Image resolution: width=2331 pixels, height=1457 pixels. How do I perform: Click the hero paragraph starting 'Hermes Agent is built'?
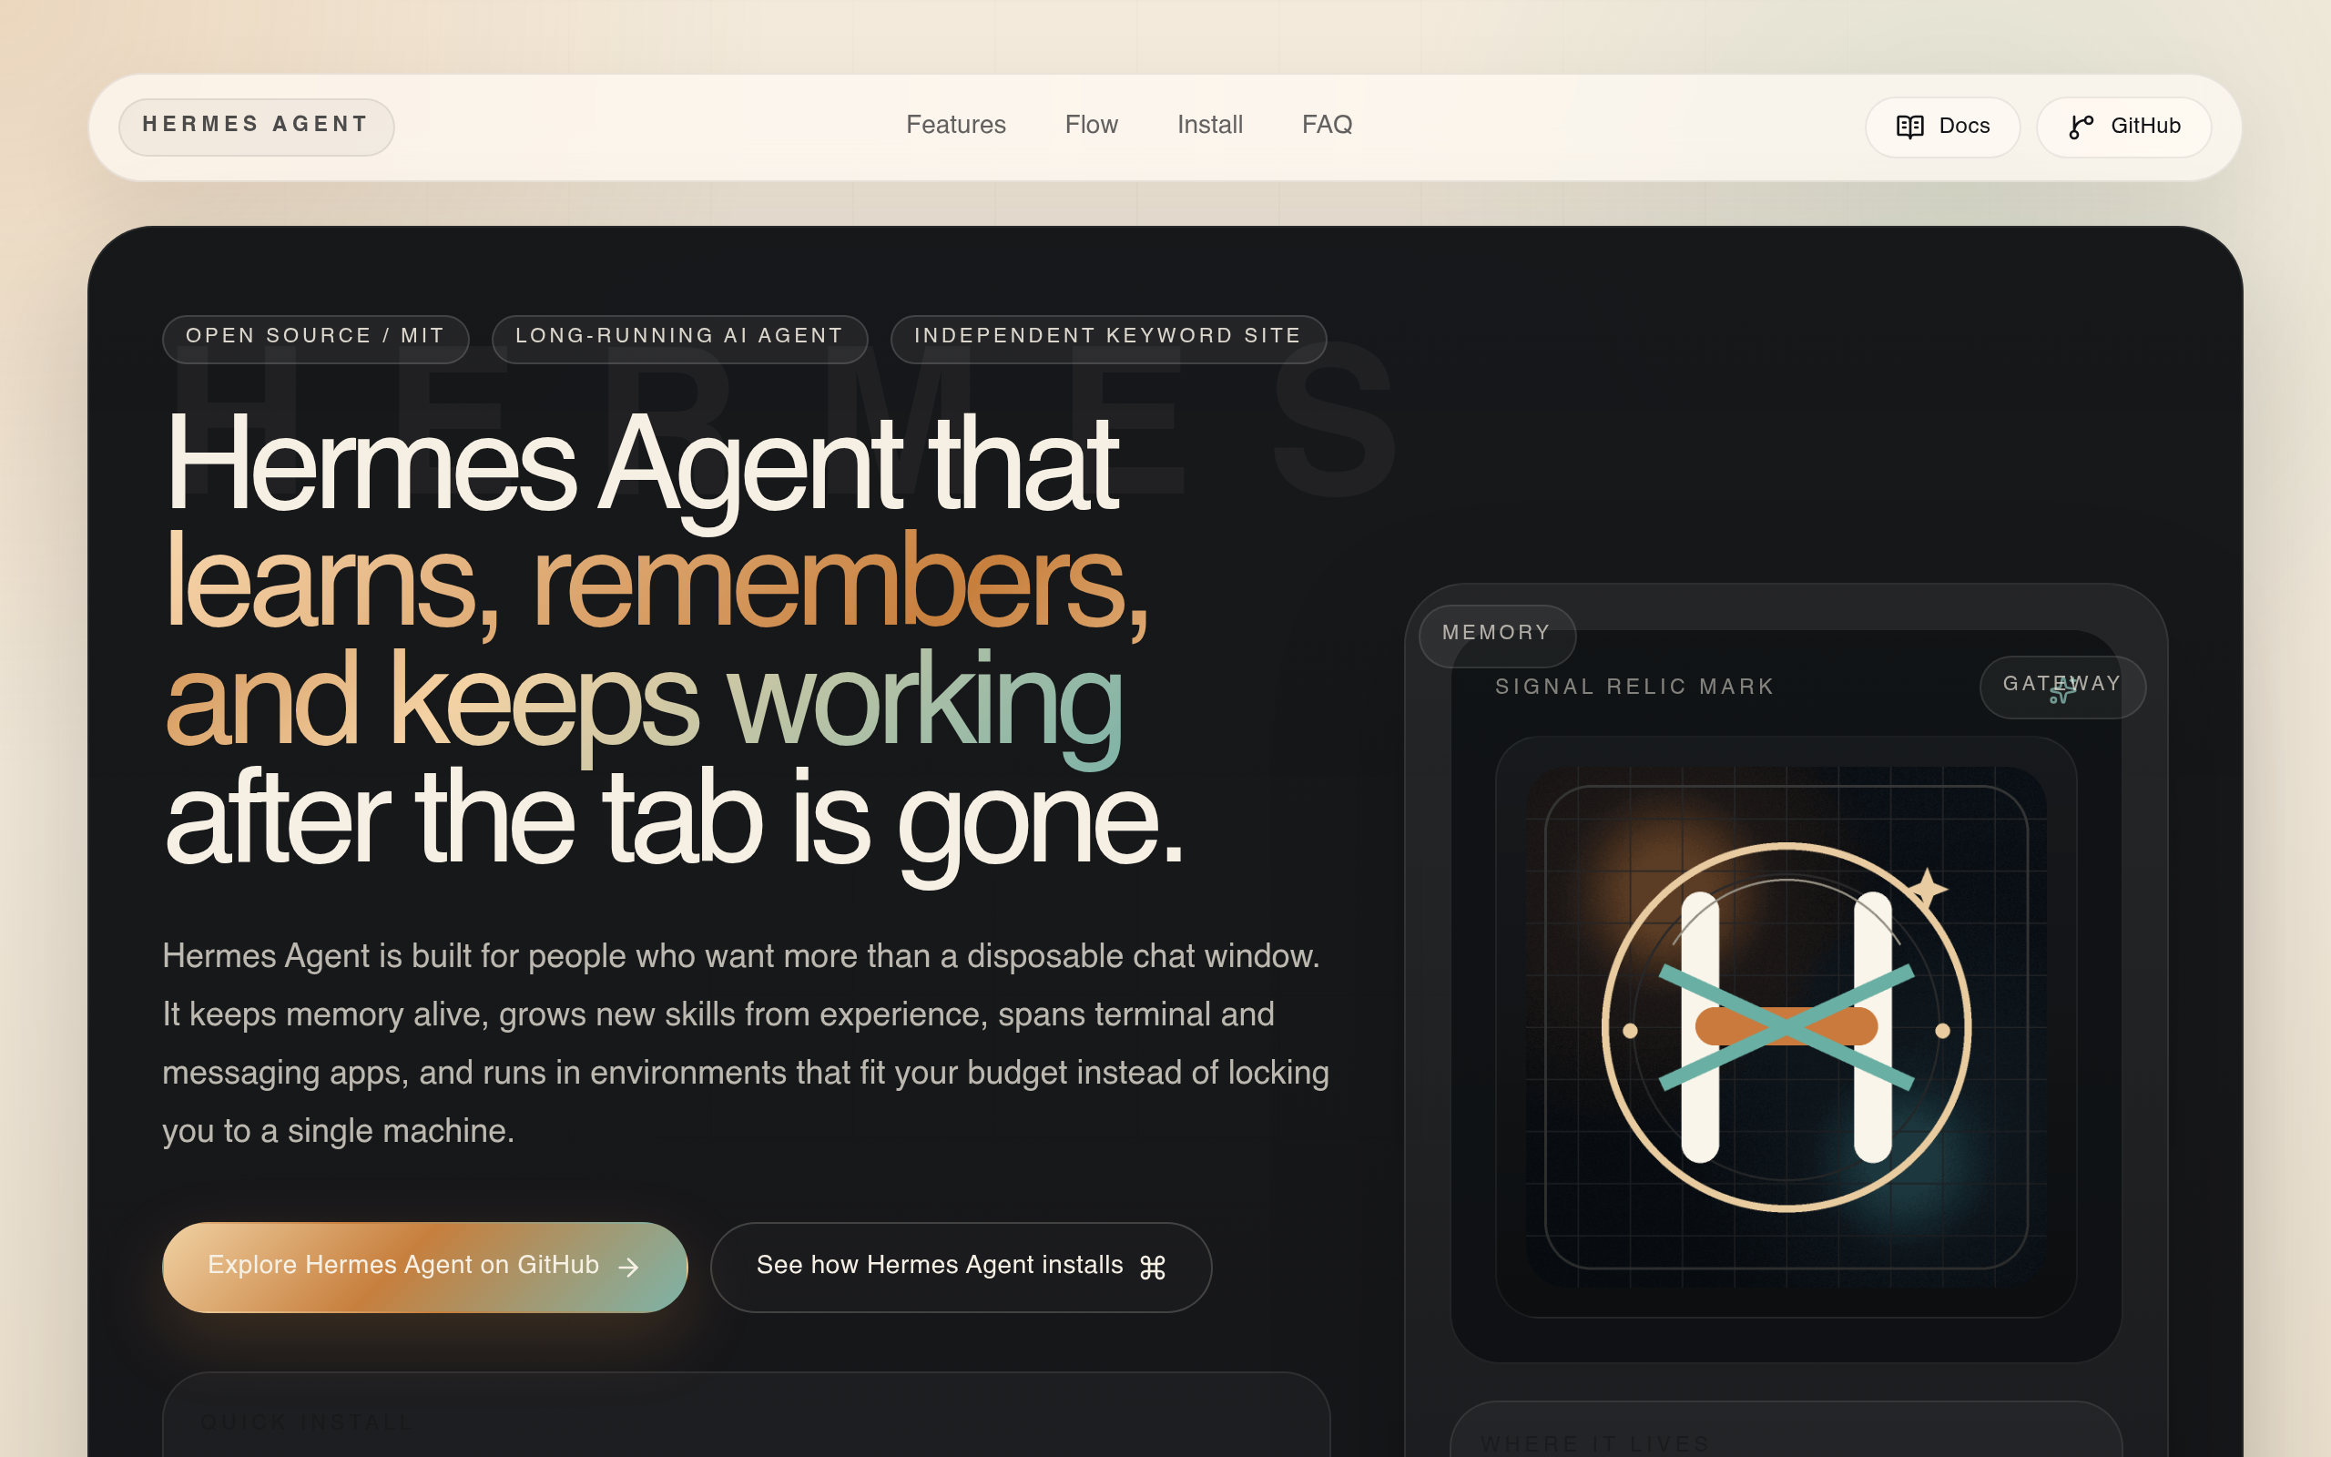[x=746, y=1044]
